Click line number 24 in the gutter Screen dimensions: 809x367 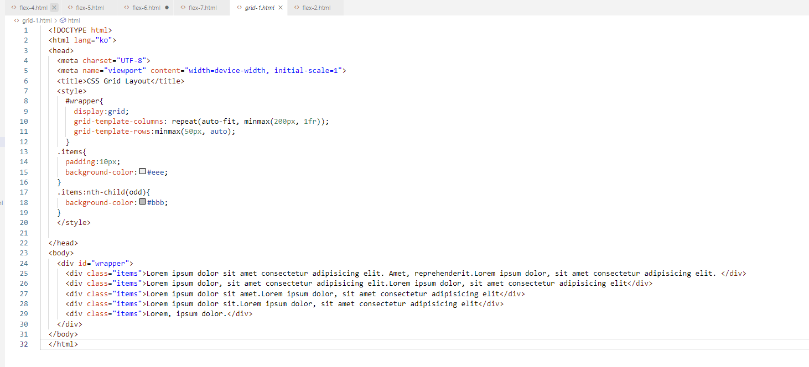coord(24,263)
